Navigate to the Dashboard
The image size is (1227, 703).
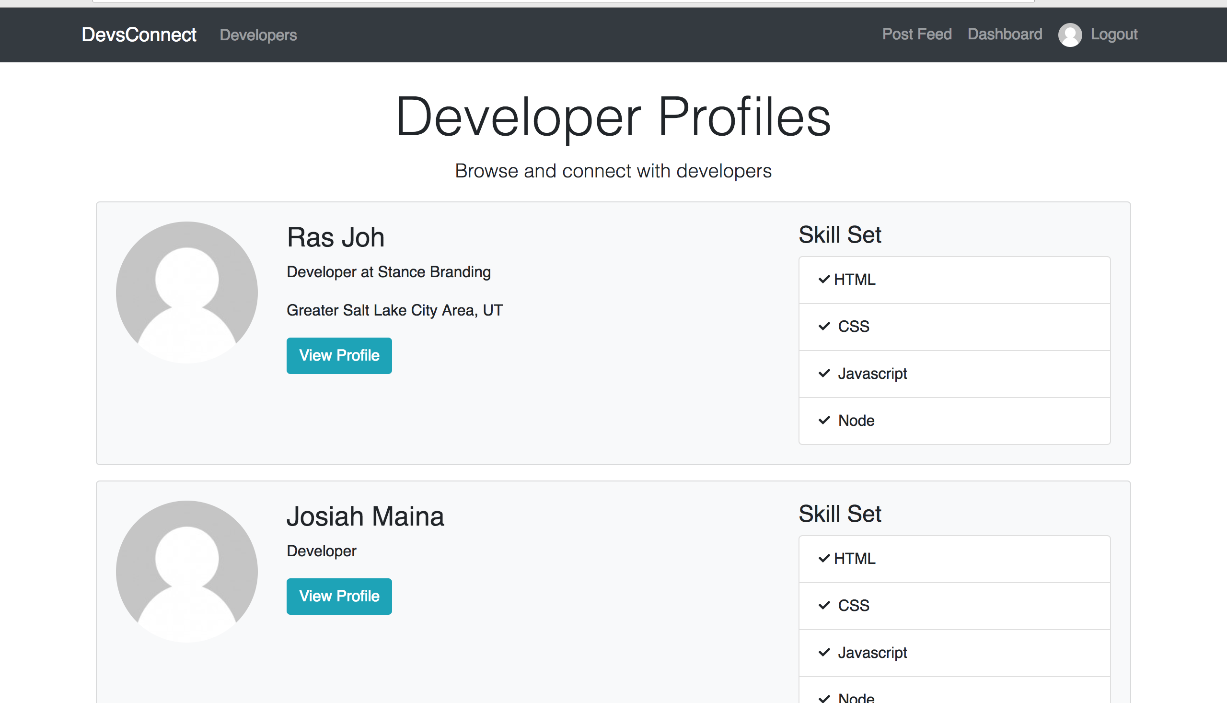(x=1005, y=34)
